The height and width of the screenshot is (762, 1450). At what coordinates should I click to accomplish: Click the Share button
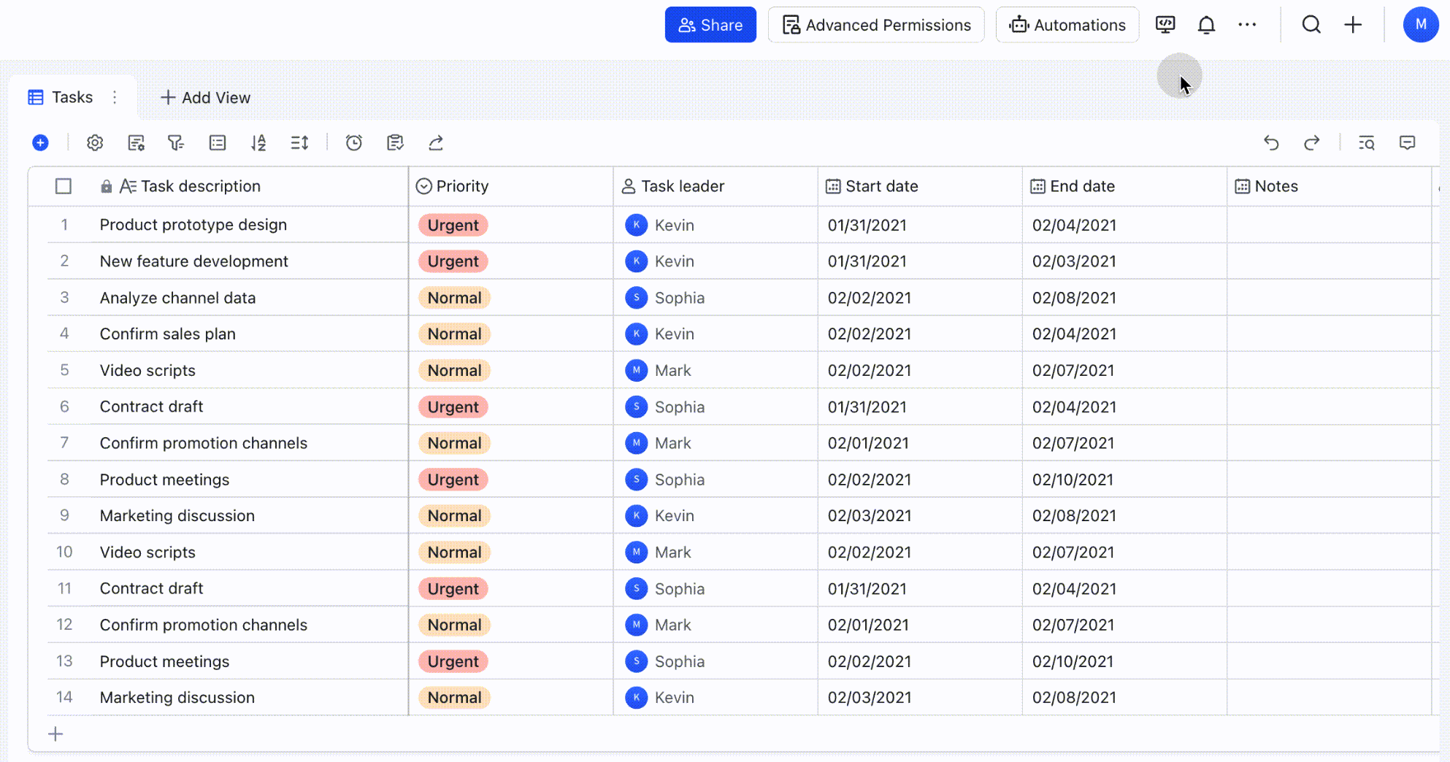[710, 25]
